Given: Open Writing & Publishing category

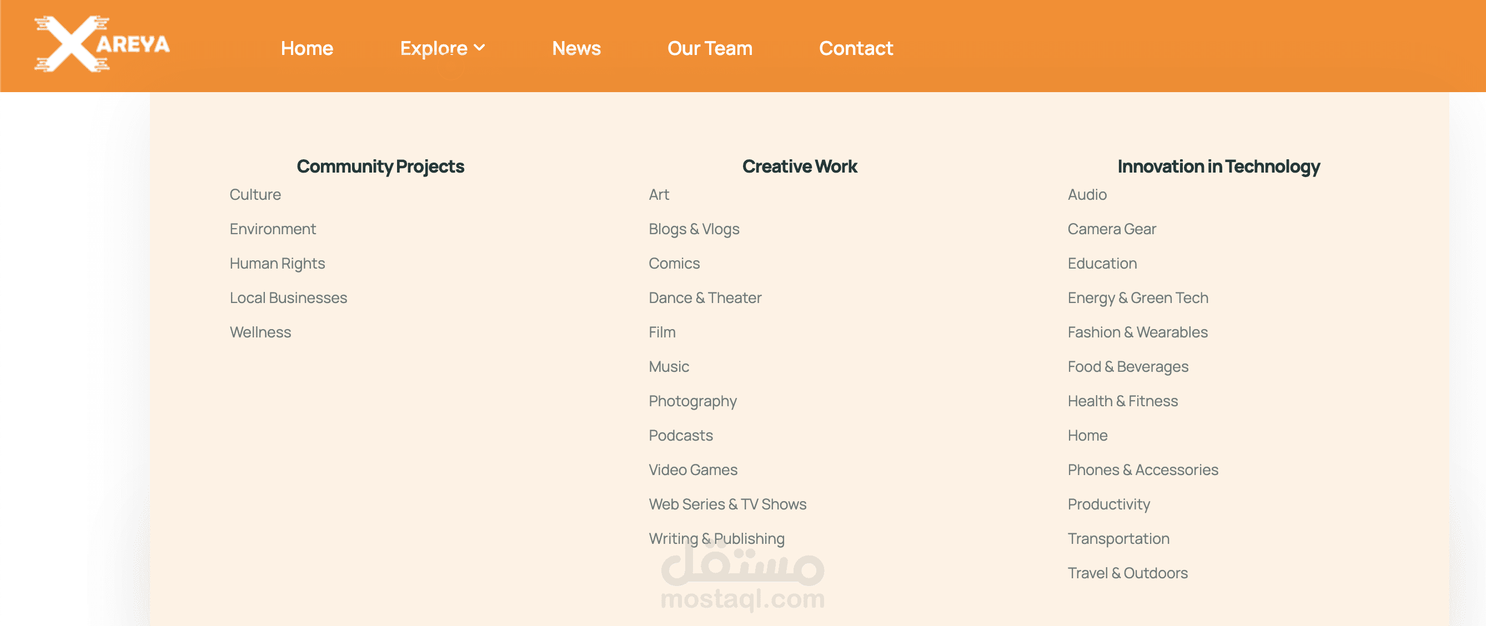Looking at the screenshot, I should tap(716, 538).
